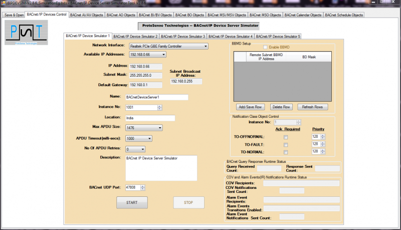Image resolution: width=401 pixels, height=230 pixels.
Task: Click the Add/Save Row button
Action: coord(250,107)
